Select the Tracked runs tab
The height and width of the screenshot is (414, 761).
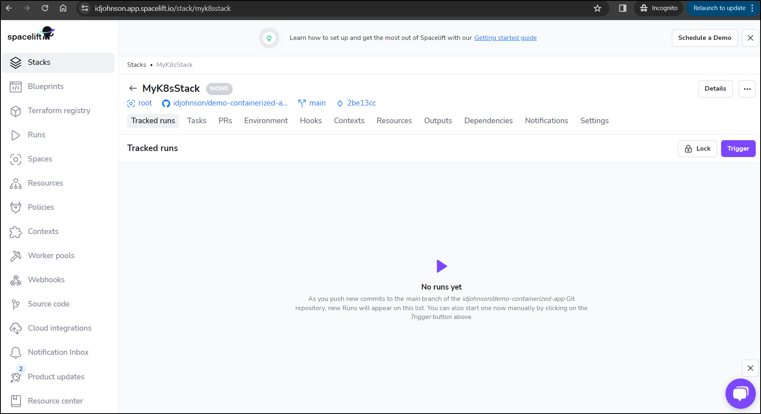(x=153, y=121)
